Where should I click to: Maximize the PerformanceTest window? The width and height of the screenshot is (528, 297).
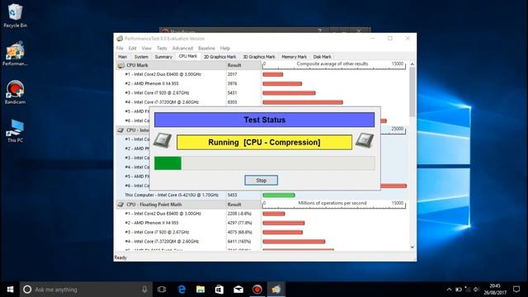pyautogui.click(x=390, y=39)
